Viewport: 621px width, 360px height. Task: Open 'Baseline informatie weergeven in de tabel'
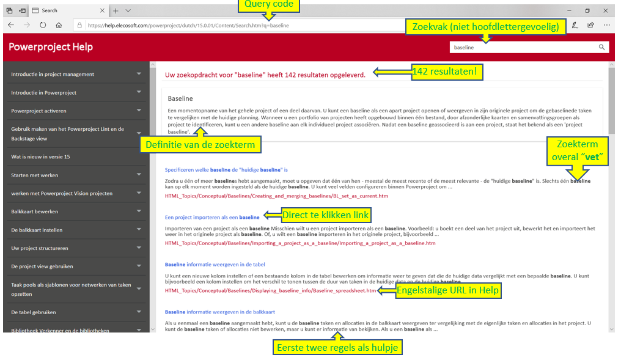(215, 265)
